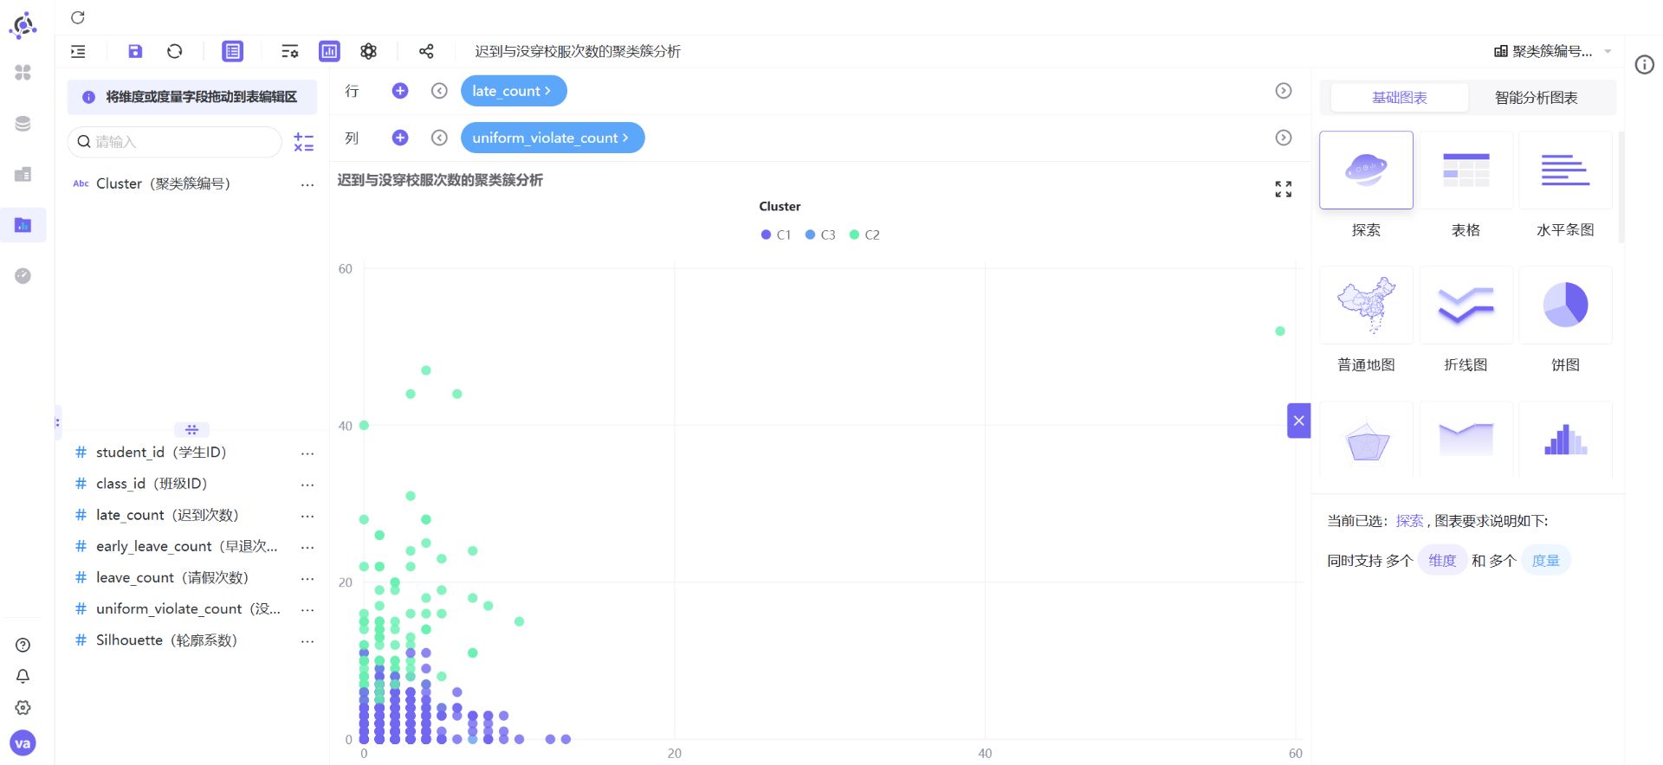Open more options for student_id field
Viewport: 1663px width, 765px height.
pos(307,453)
